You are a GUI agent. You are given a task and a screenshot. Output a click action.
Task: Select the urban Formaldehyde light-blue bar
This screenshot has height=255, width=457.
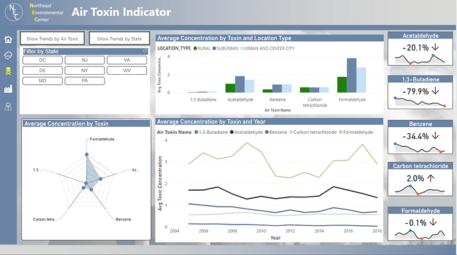(x=361, y=80)
